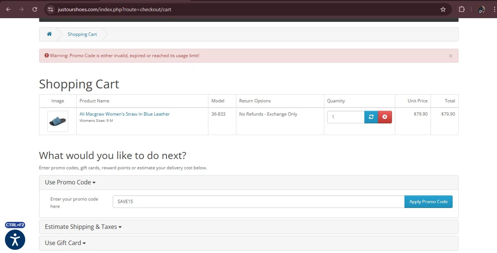The width and height of the screenshot is (497, 253).
Task: Dismiss the promo code warning alert
Action: coord(450,56)
